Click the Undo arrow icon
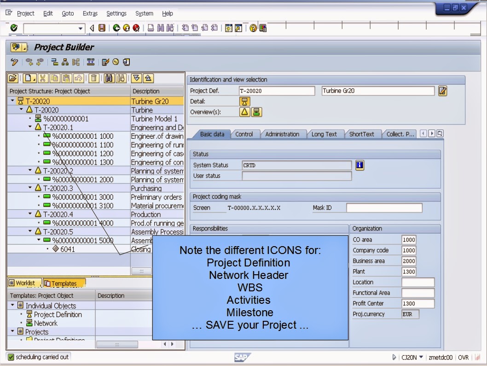487x366 pixels. pos(78,78)
